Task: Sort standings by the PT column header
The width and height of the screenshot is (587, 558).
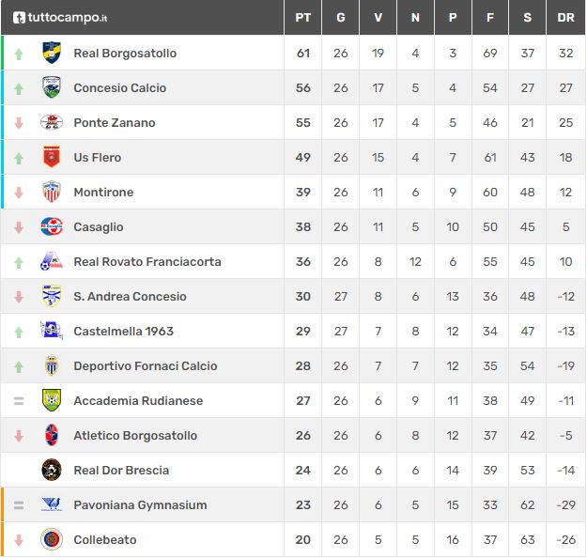Action: coord(302,18)
